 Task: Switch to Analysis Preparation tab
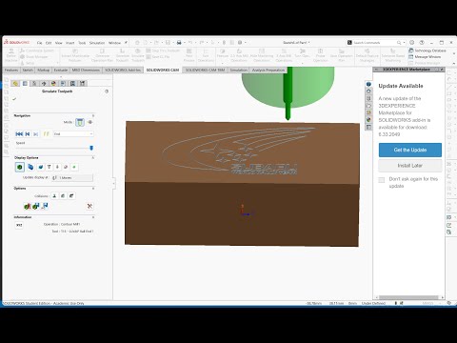(268, 70)
